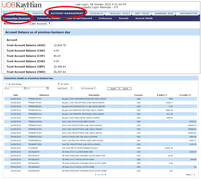Screen dimensions: 201x179
Task: Open the Diamond SDIX tab
Action: [164, 14]
